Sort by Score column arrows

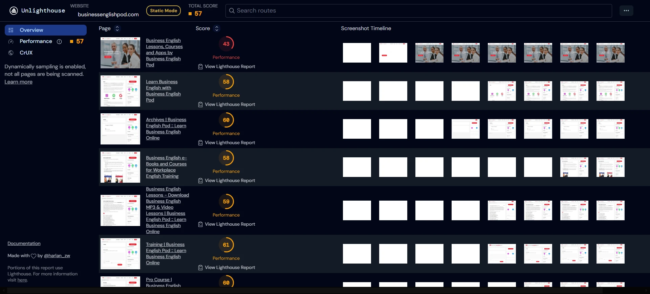(x=217, y=28)
